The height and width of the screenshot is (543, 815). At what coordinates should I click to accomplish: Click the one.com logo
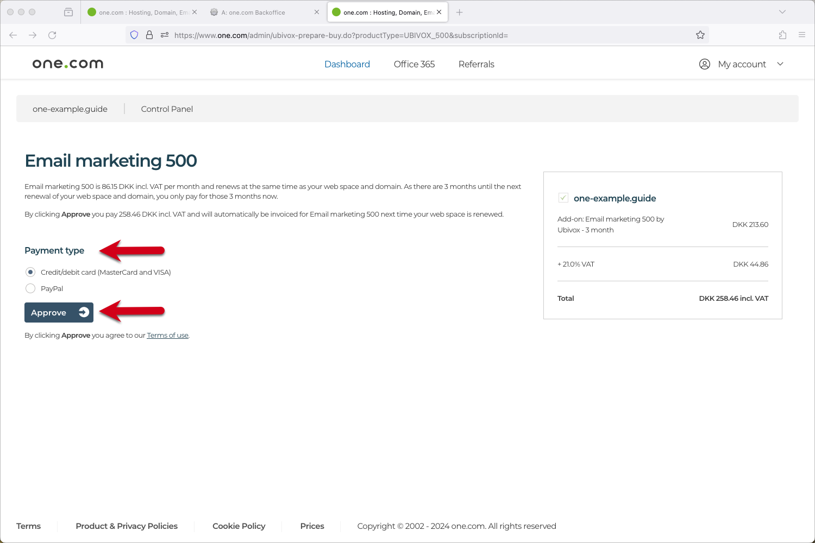(x=67, y=63)
